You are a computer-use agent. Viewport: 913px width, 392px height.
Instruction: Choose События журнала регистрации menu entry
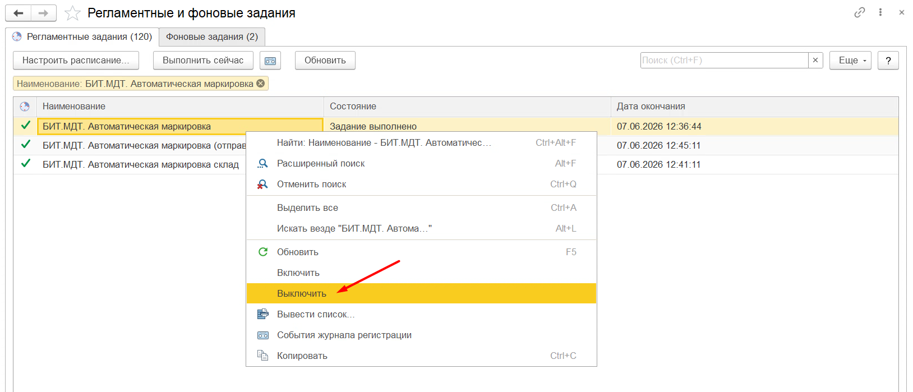[x=421, y=335]
